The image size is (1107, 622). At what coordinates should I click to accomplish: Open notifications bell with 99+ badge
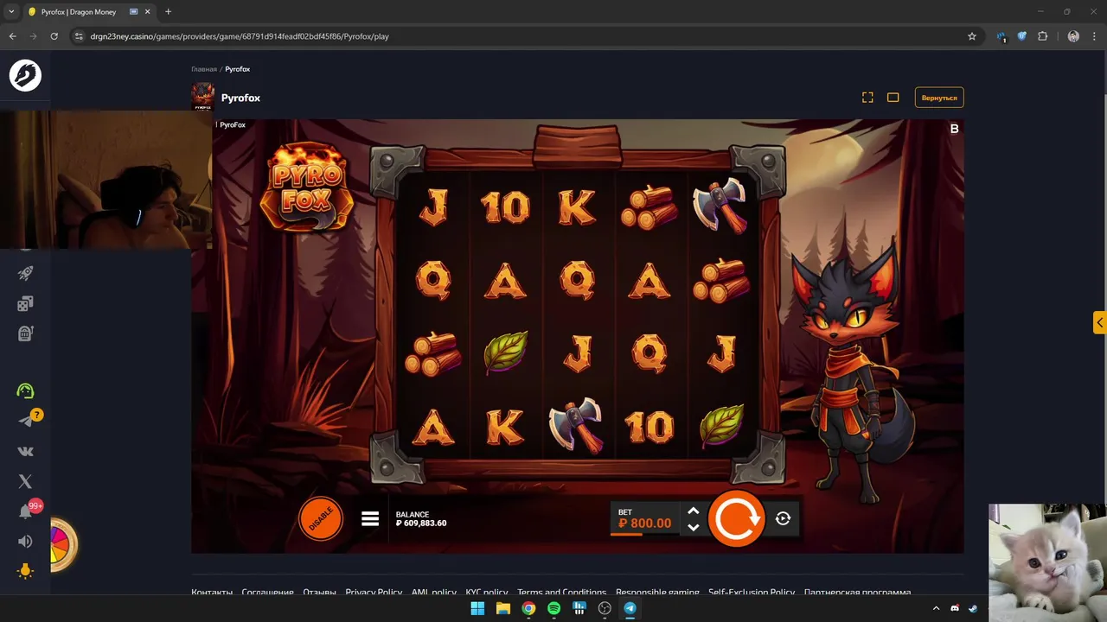(x=26, y=511)
